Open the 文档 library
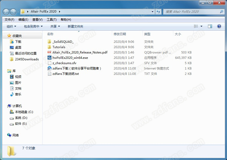Image resolution: width=227 pixels, height=160 pixels. pos(18,89)
